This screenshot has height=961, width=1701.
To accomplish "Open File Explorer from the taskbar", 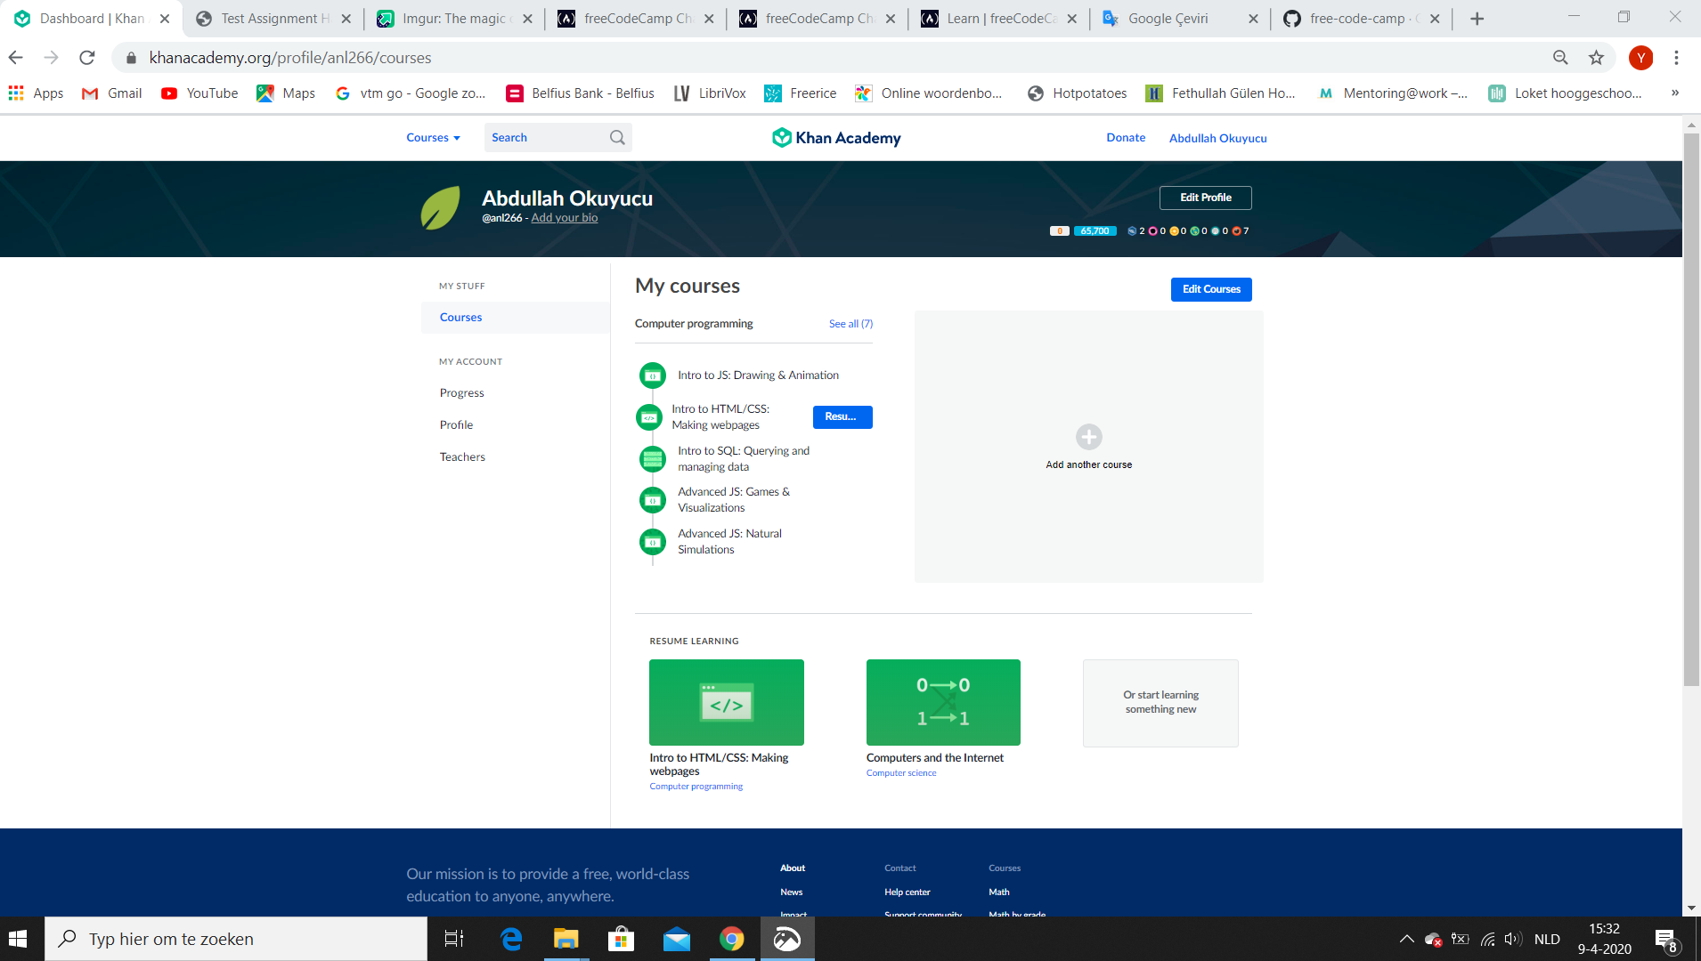I will point(566,939).
